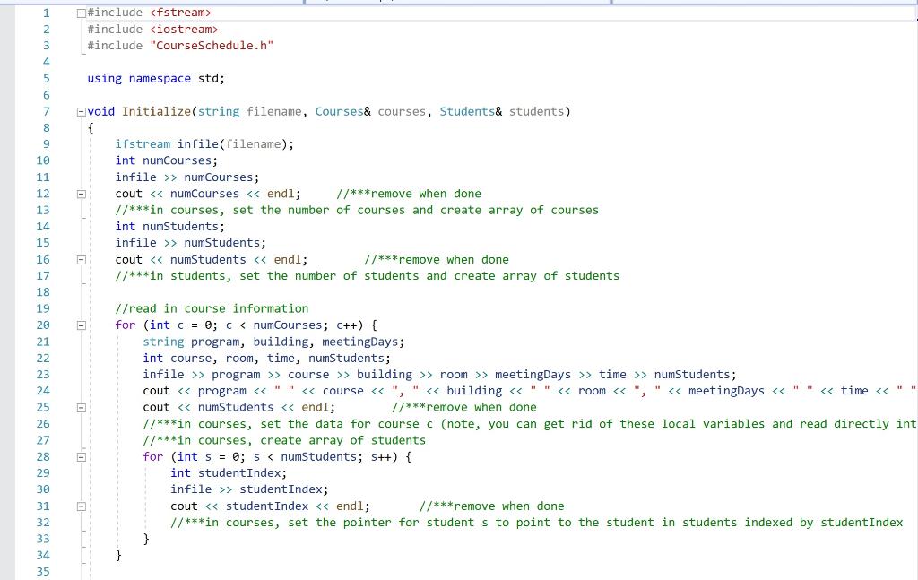Collapse the code region at line 16

tap(81, 259)
